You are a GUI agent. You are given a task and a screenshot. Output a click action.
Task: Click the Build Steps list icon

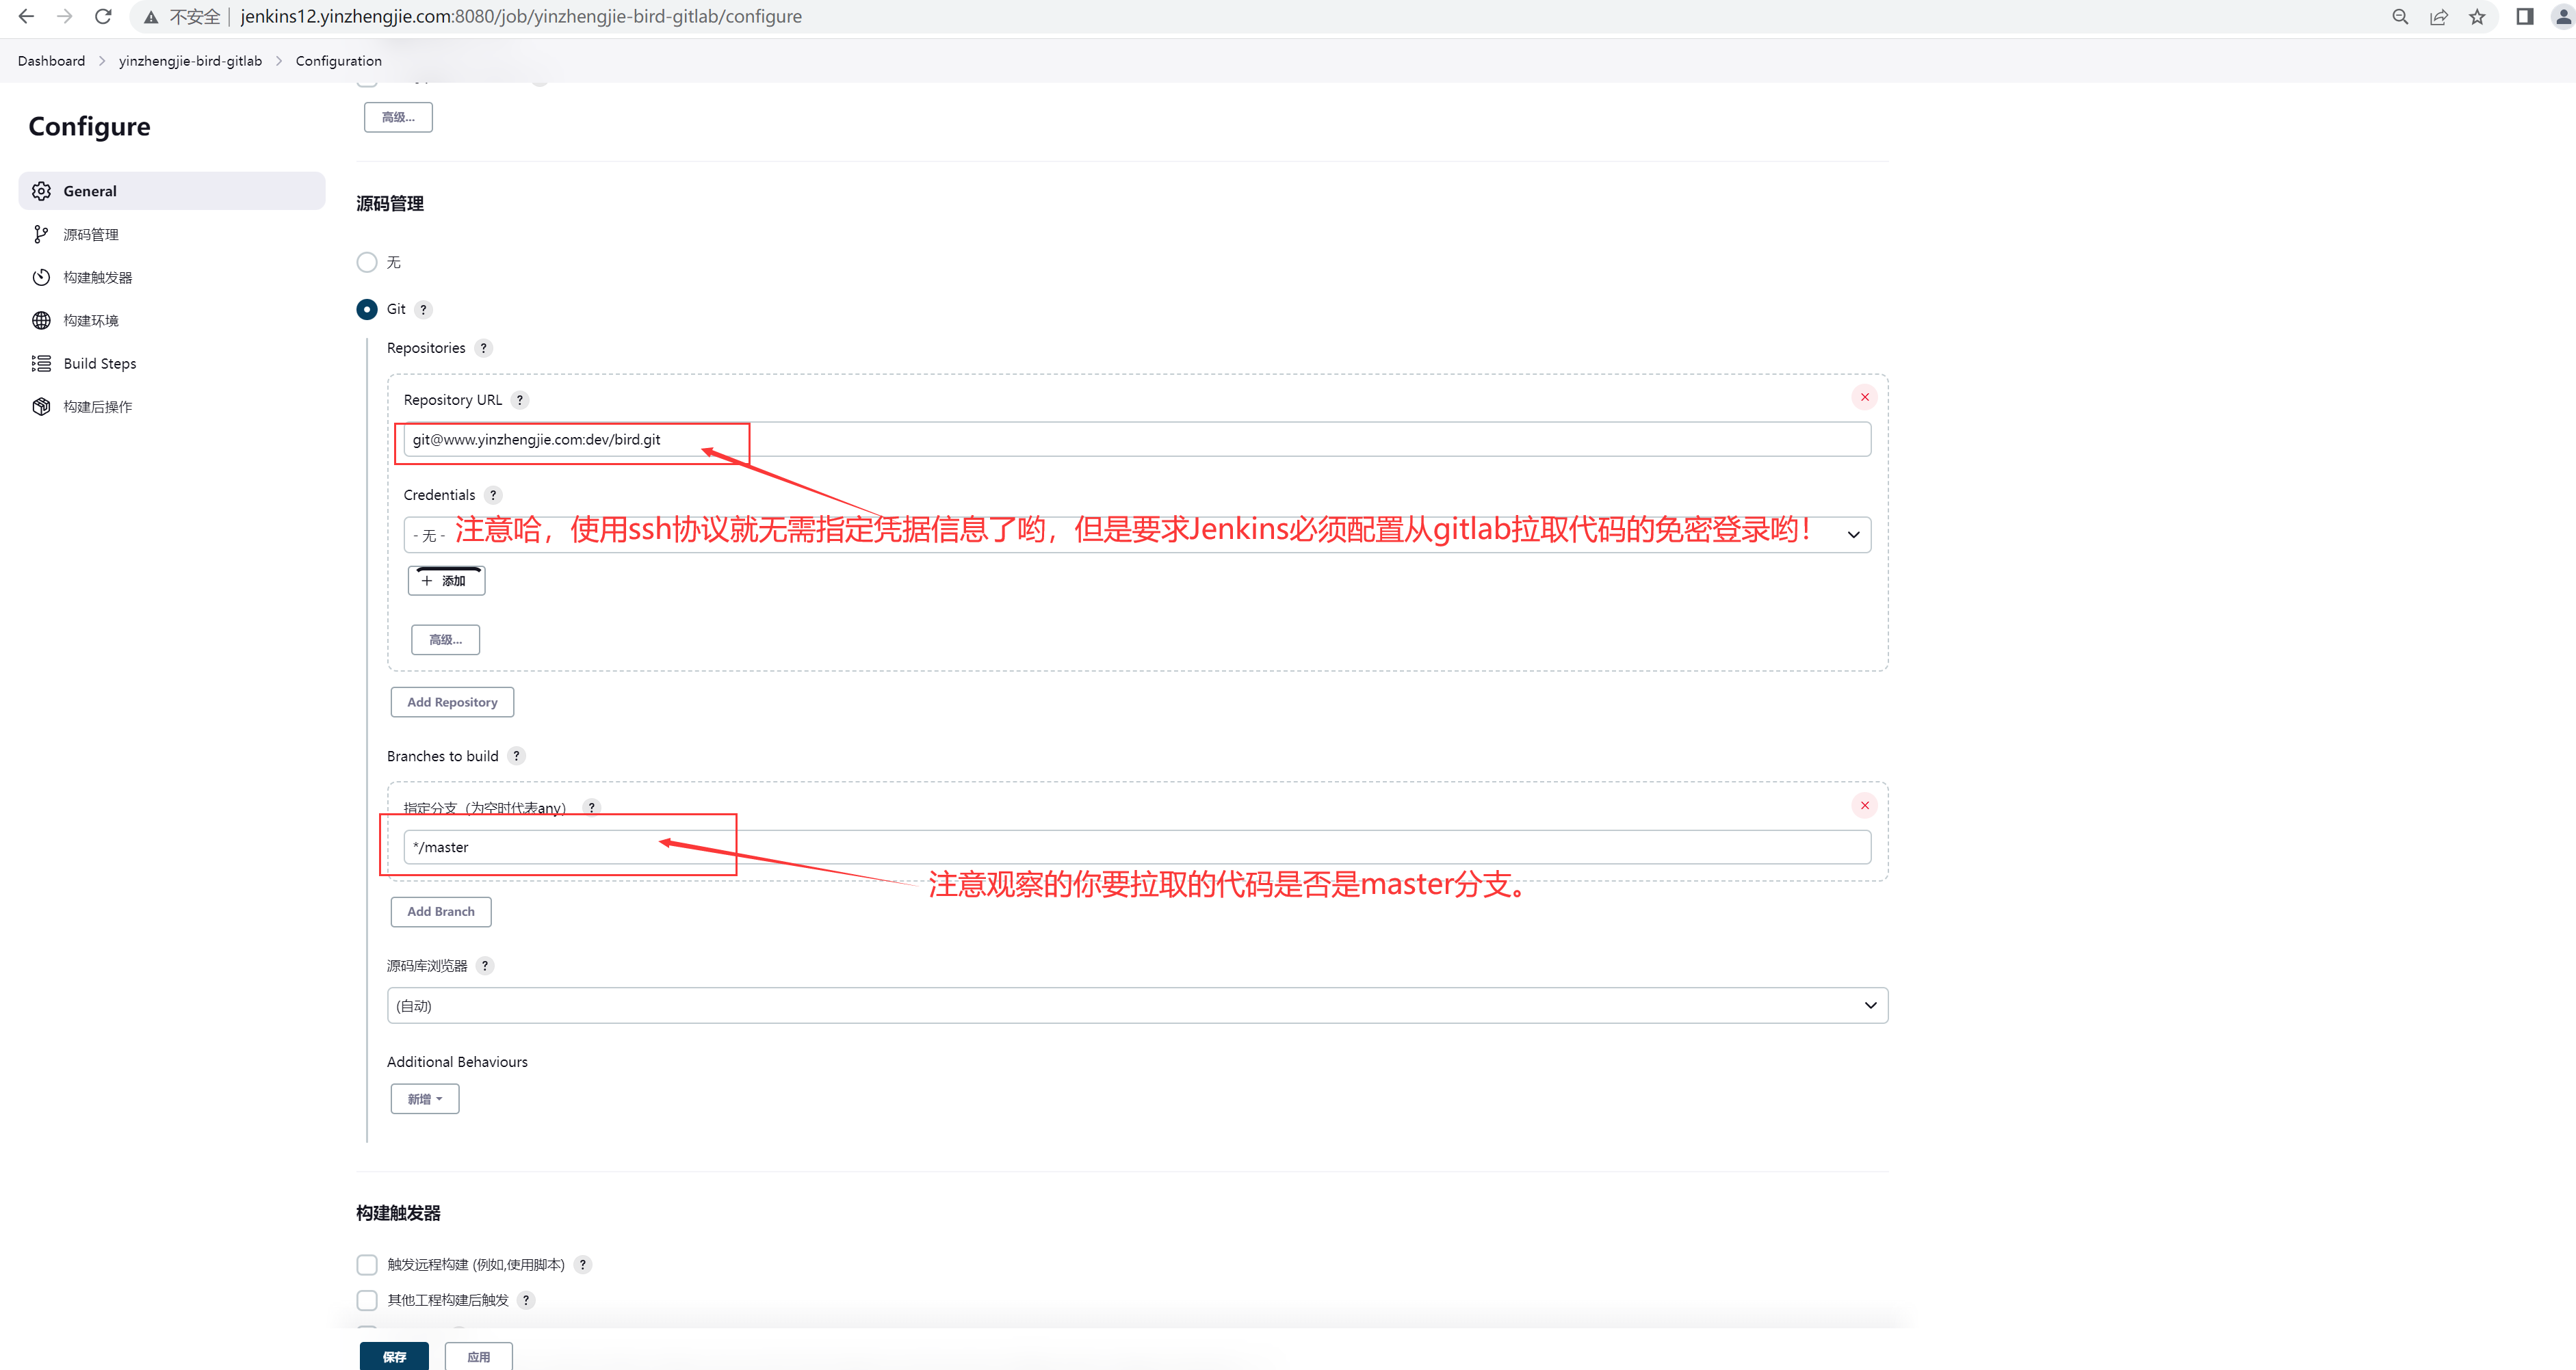point(41,363)
